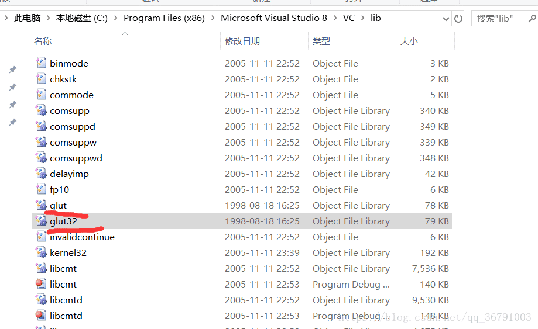The image size is (538, 329).
Task: Click the 7,536 KB size cell
Action: [x=430, y=268]
